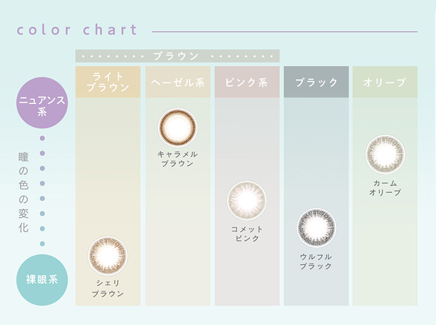Click the ピンク系 column header
This screenshot has width=436, height=325.
coord(247,82)
